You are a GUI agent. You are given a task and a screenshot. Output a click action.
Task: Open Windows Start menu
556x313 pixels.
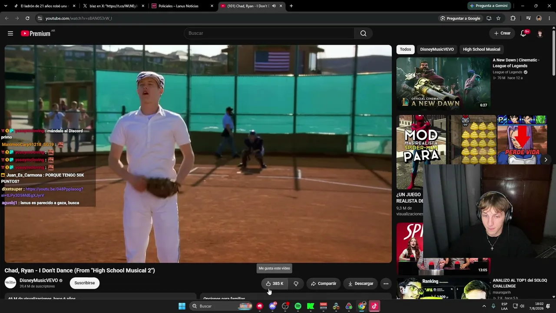click(182, 306)
